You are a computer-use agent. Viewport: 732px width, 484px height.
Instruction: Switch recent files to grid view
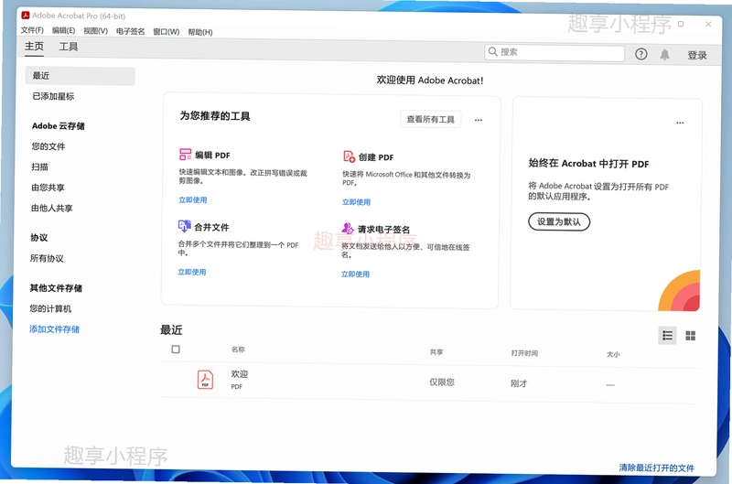click(x=691, y=336)
